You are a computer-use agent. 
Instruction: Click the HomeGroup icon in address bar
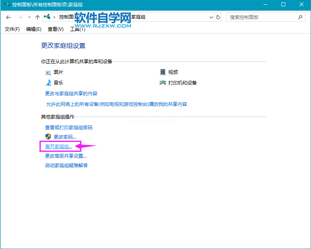[47, 17]
